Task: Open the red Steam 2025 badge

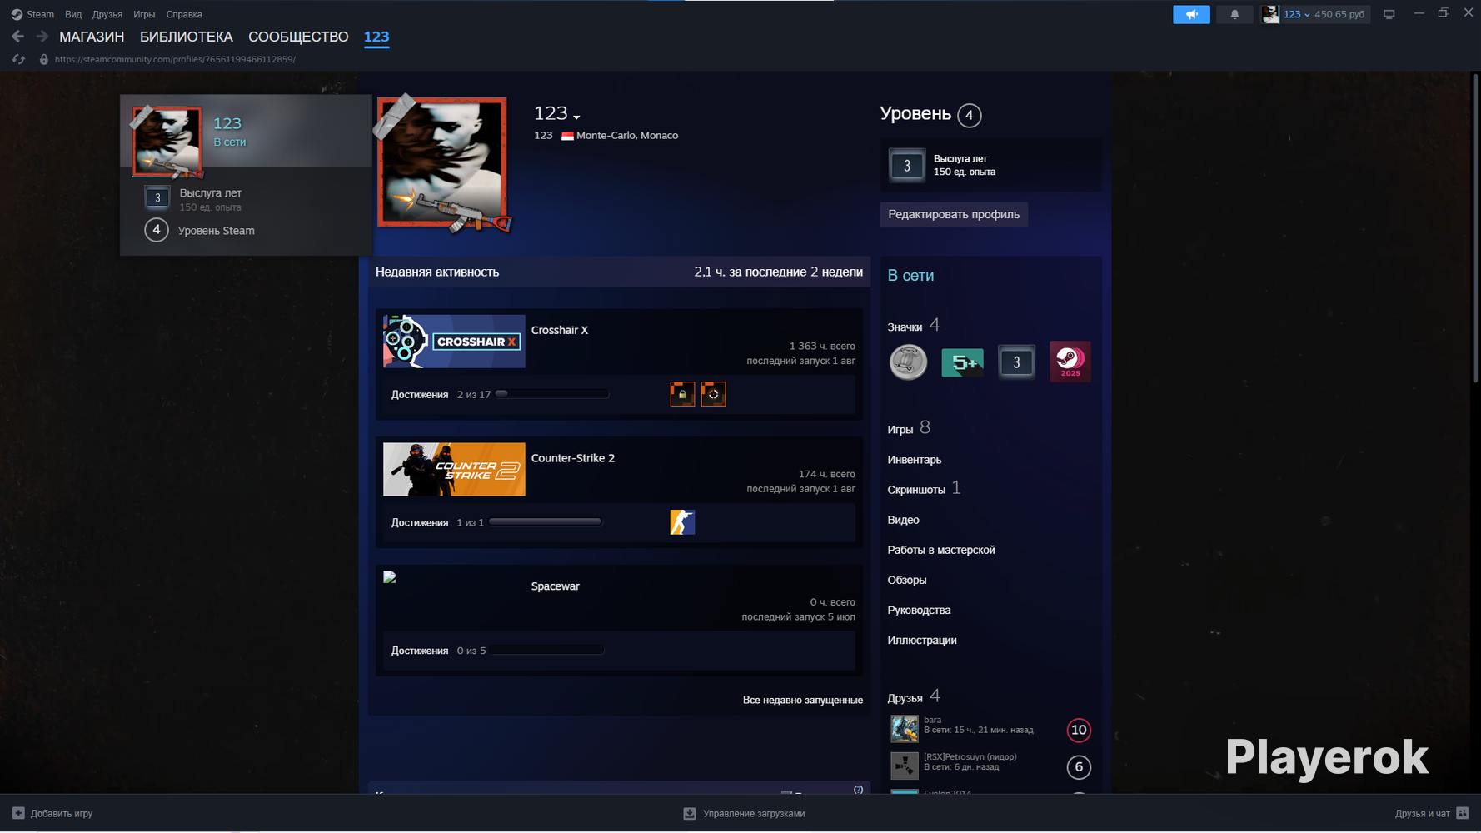Action: (x=1070, y=362)
